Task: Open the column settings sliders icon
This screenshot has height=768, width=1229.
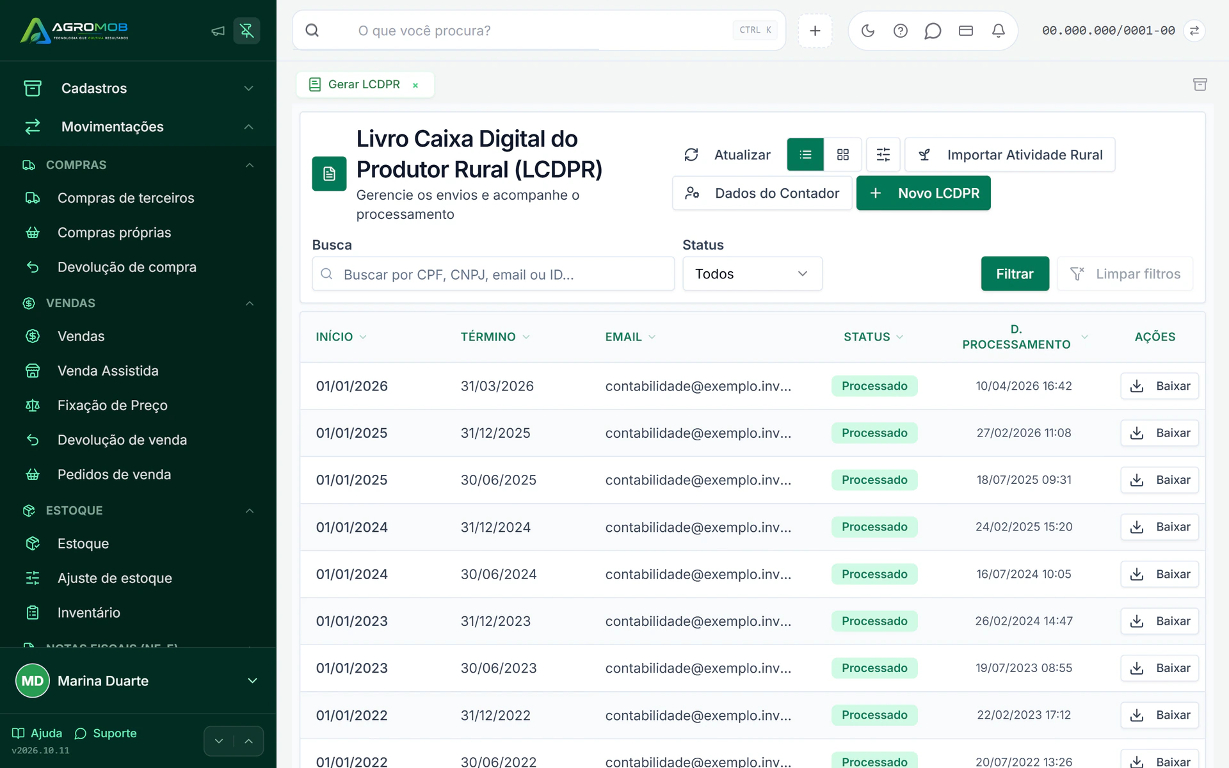Action: point(883,155)
